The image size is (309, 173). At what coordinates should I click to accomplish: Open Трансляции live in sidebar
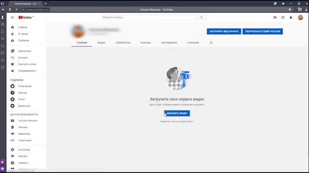coord(27,140)
